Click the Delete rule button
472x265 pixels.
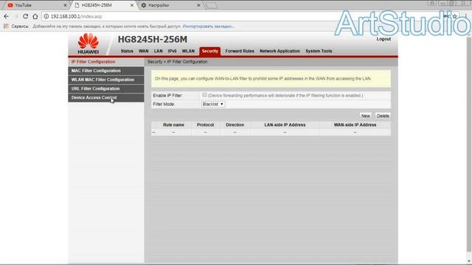pyautogui.click(x=383, y=116)
